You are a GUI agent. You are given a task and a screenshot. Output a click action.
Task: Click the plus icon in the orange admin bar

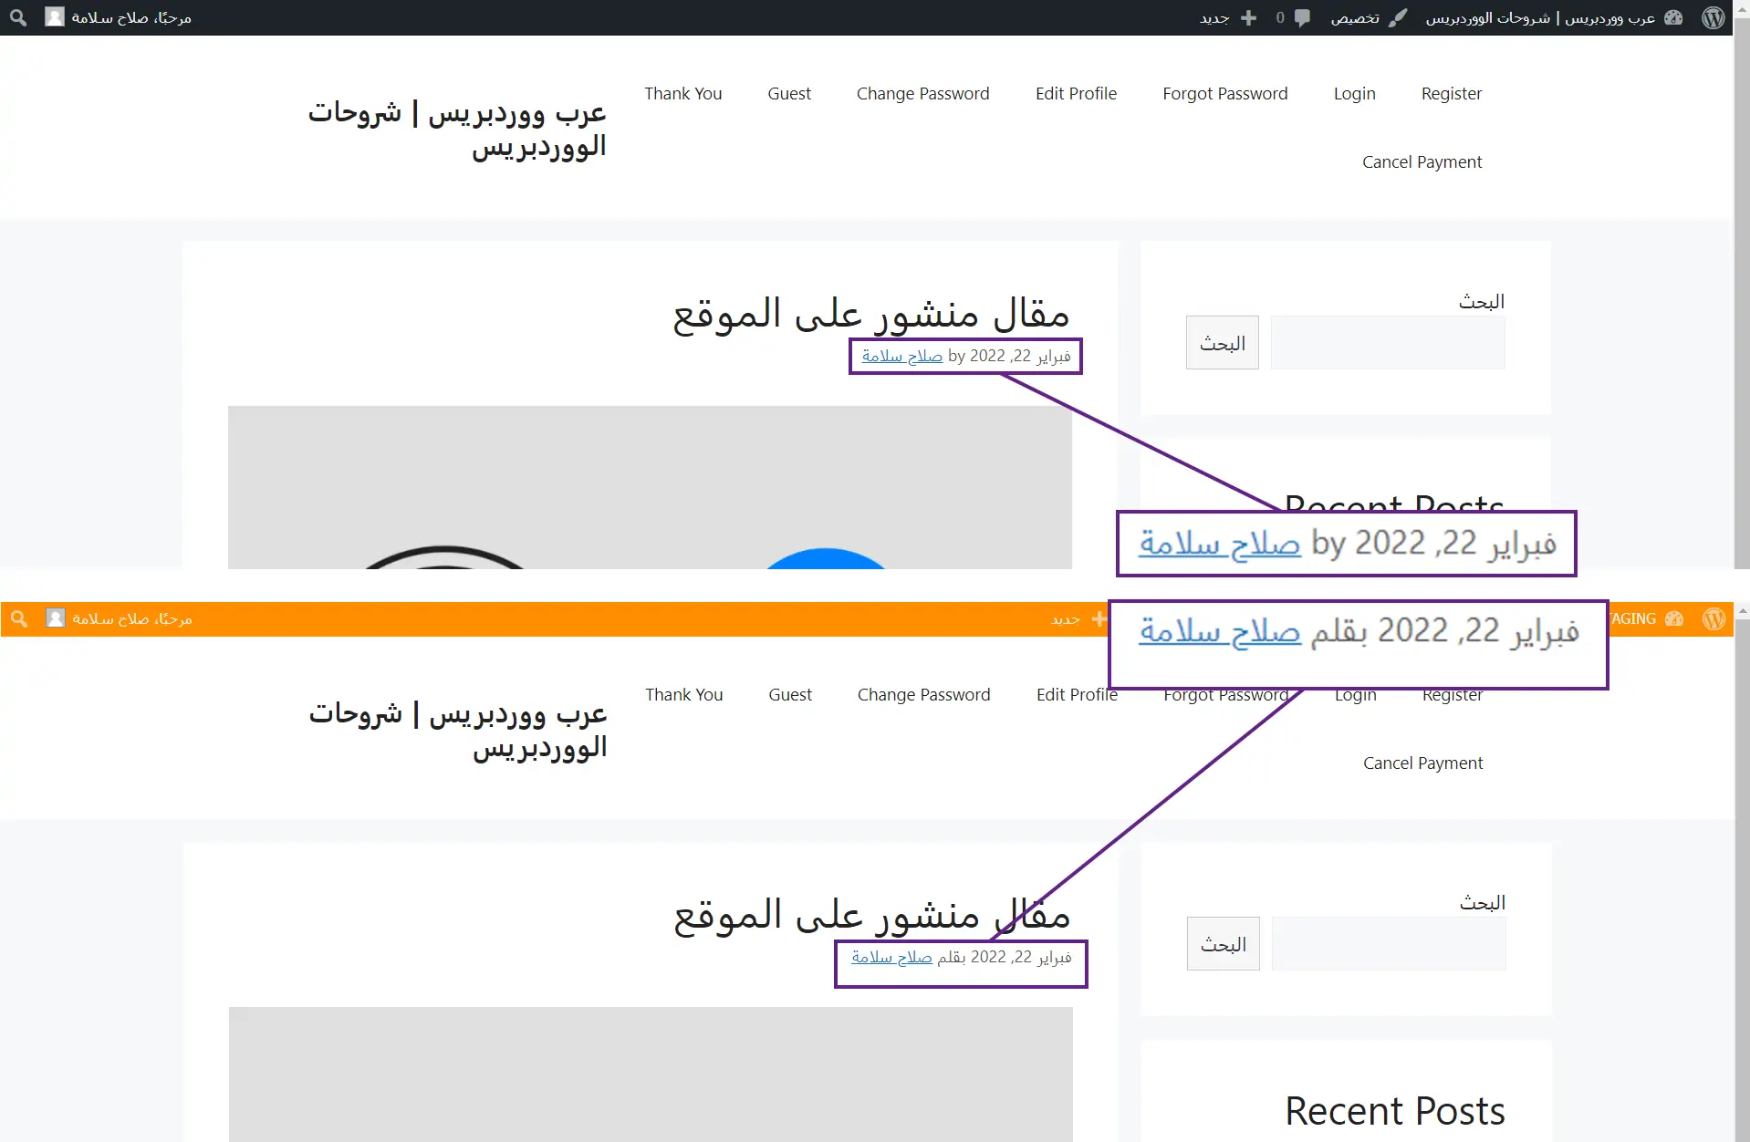(1099, 618)
